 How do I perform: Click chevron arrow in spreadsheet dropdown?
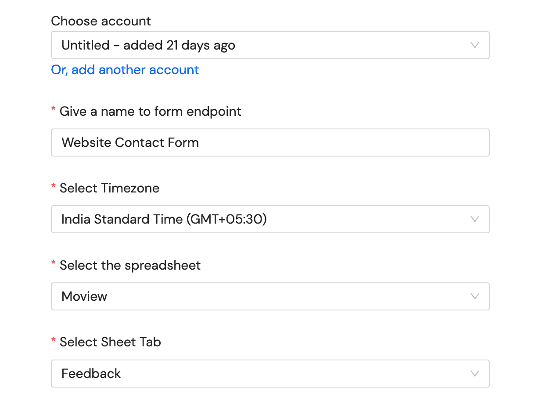point(474,296)
